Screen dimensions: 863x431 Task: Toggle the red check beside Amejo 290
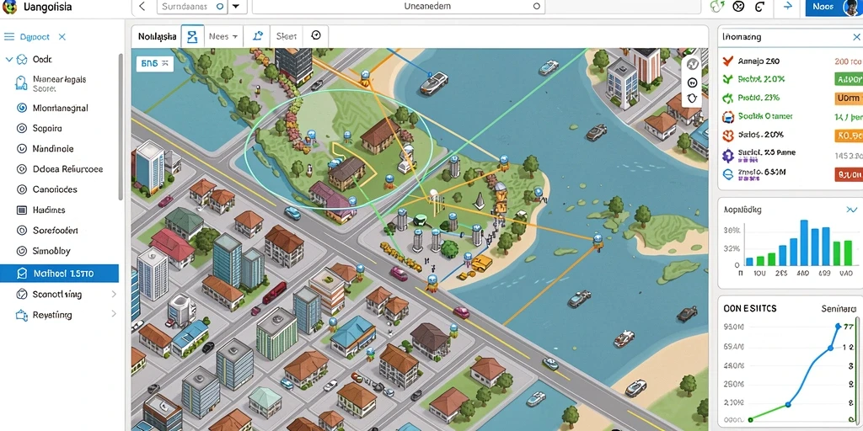pos(727,61)
